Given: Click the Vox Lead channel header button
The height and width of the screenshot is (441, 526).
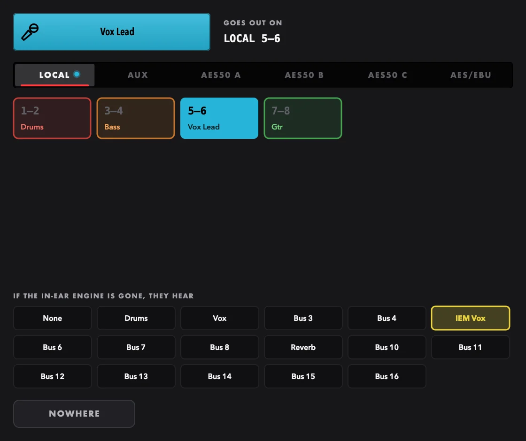Looking at the screenshot, I should point(112,32).
